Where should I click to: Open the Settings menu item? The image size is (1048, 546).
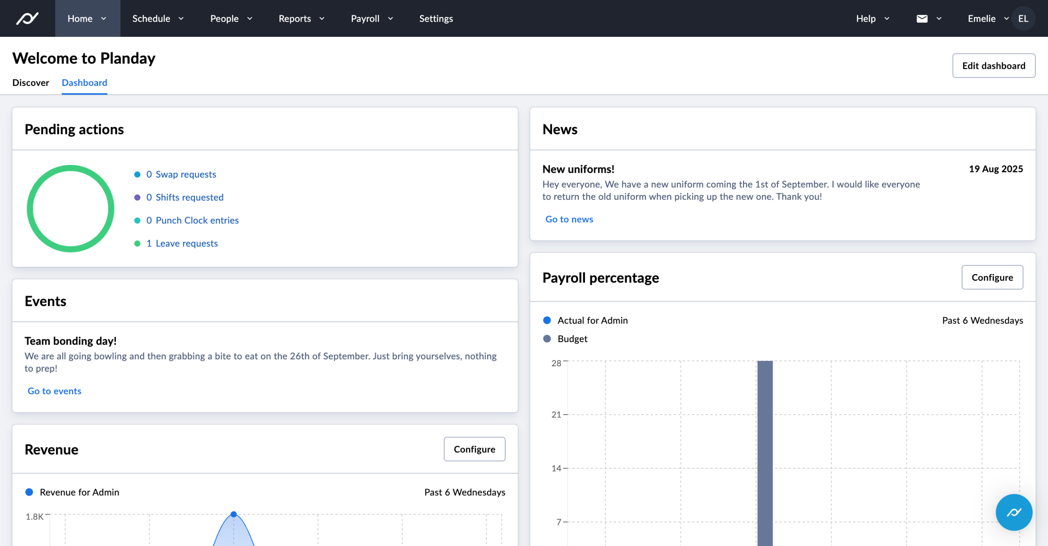tap(436, 18)
